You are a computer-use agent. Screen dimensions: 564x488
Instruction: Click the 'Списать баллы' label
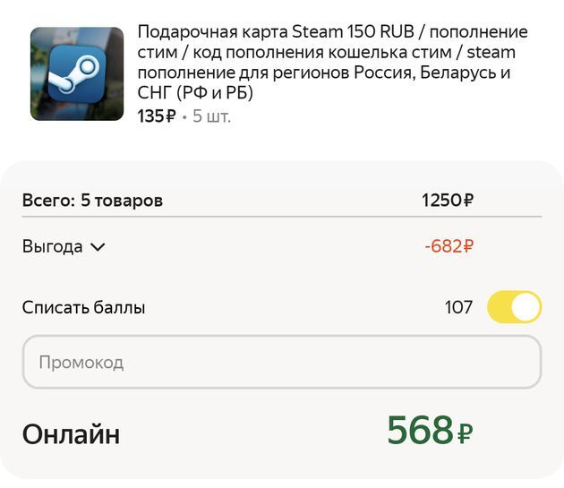[x=83, y=308]
